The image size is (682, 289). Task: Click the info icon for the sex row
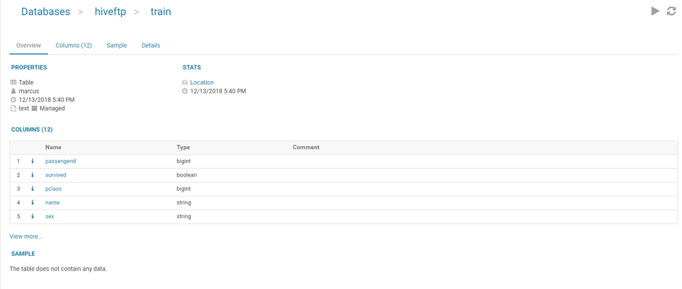[x=32, y=217]
